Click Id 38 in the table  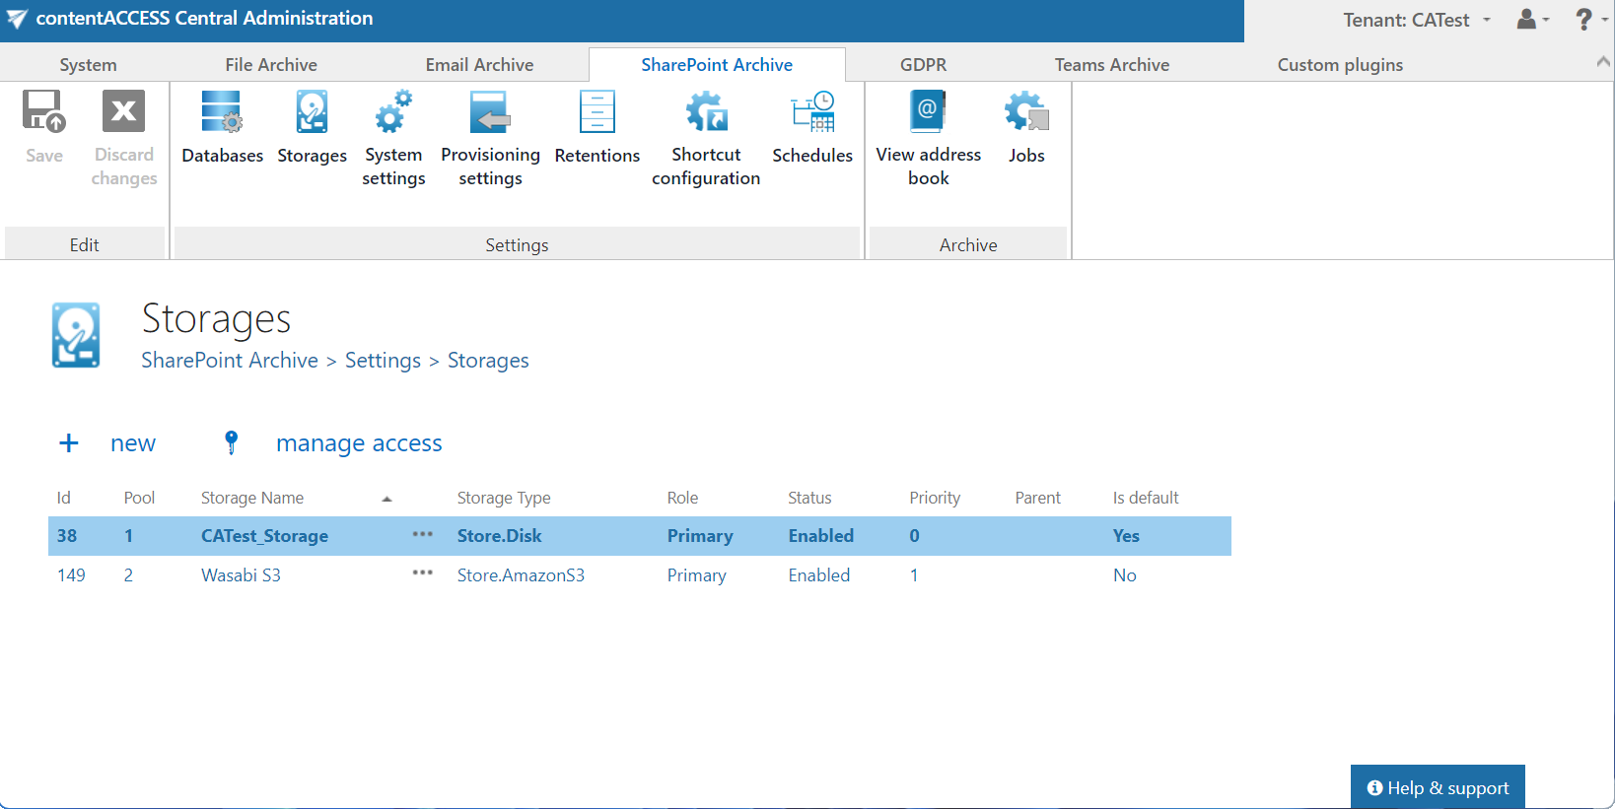click(x=67, y=536)
